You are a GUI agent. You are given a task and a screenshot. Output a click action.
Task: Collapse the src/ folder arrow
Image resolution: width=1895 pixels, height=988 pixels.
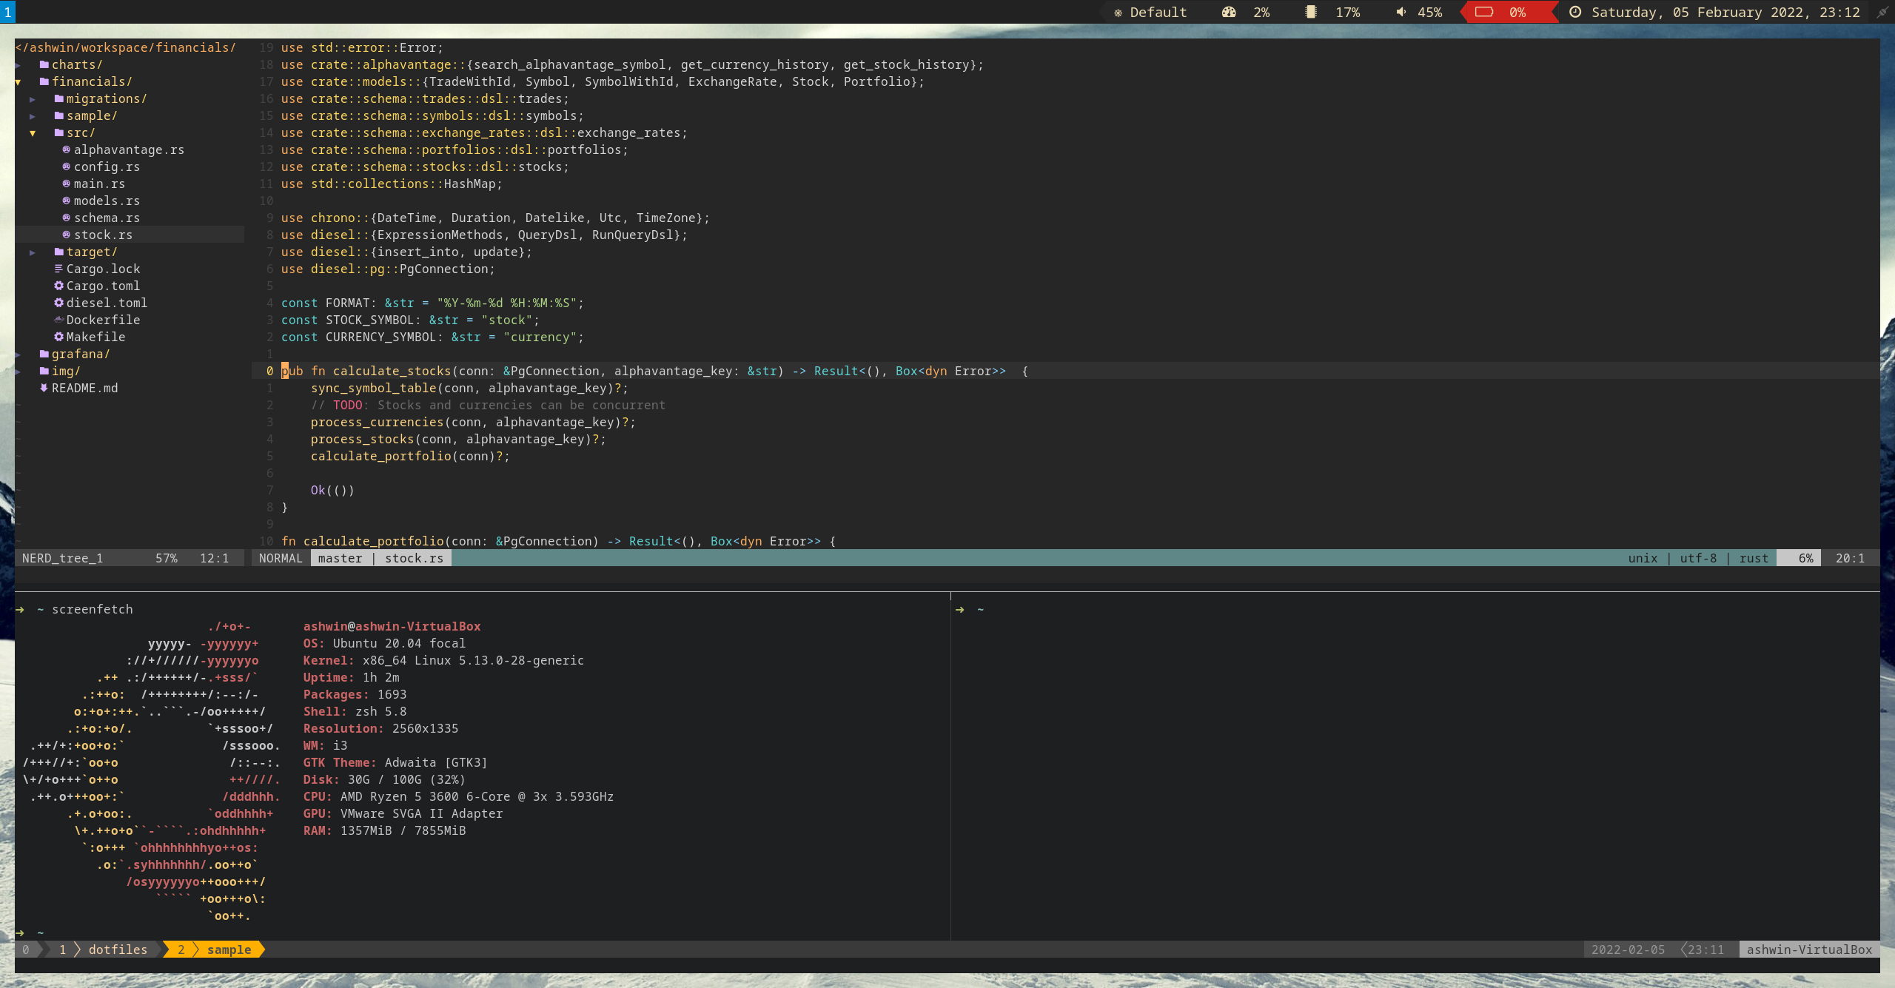point(33,133)
